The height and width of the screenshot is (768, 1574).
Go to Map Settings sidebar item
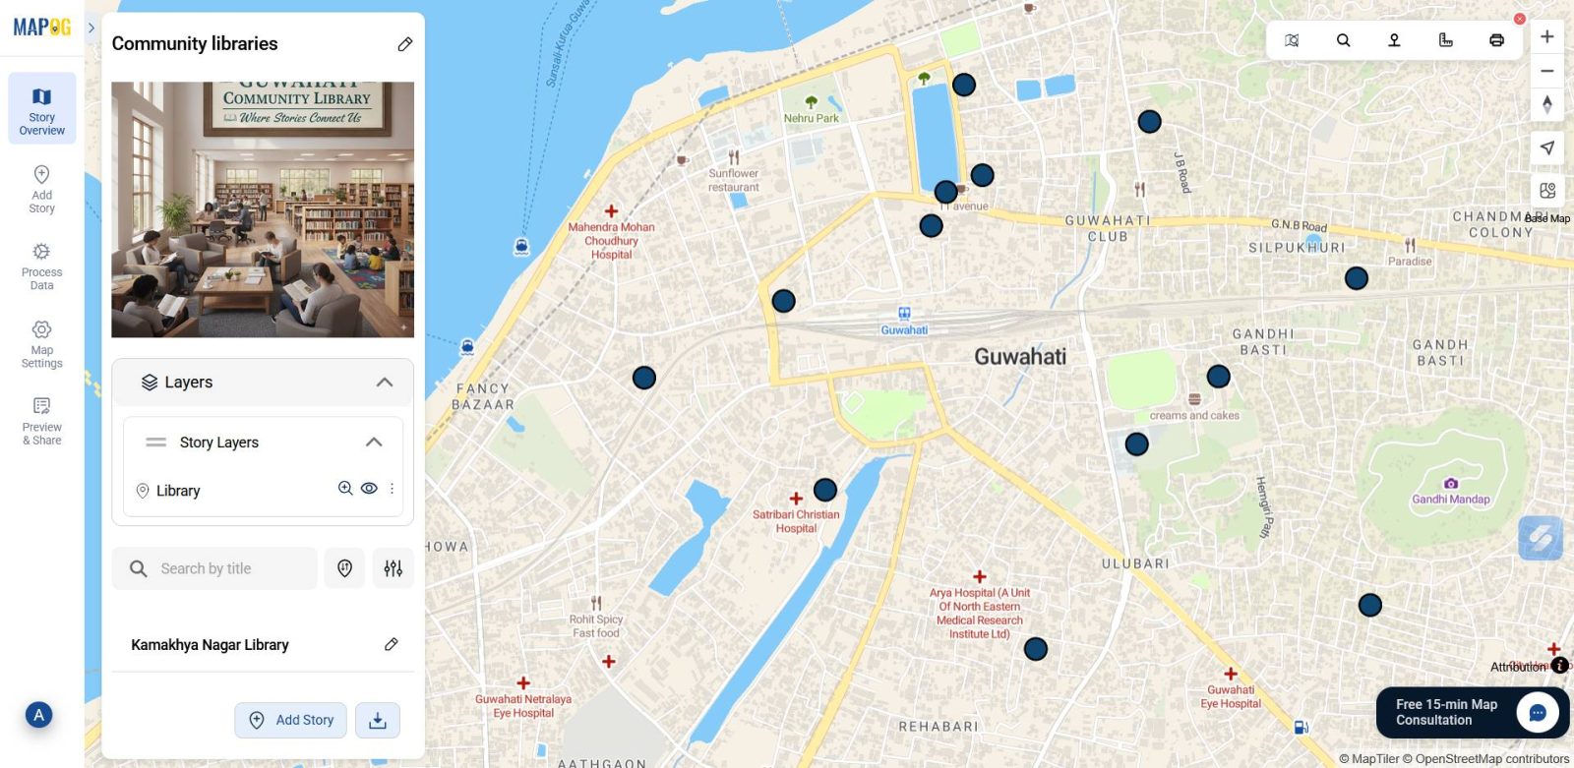coord(41,344)
